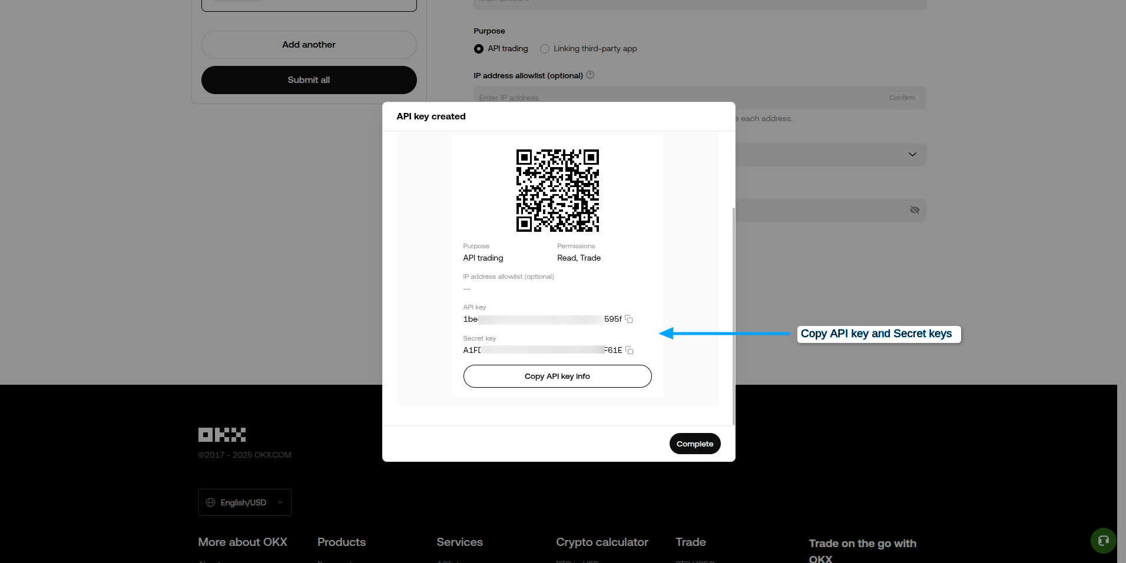
Task: Click the Submit all button
Action: (309, 80)
